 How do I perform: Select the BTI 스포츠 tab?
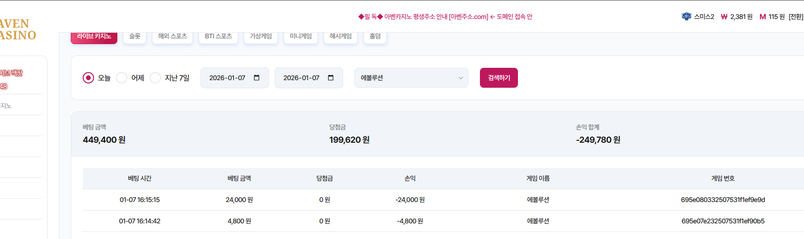pyautogui.click(x=218, y=37)
